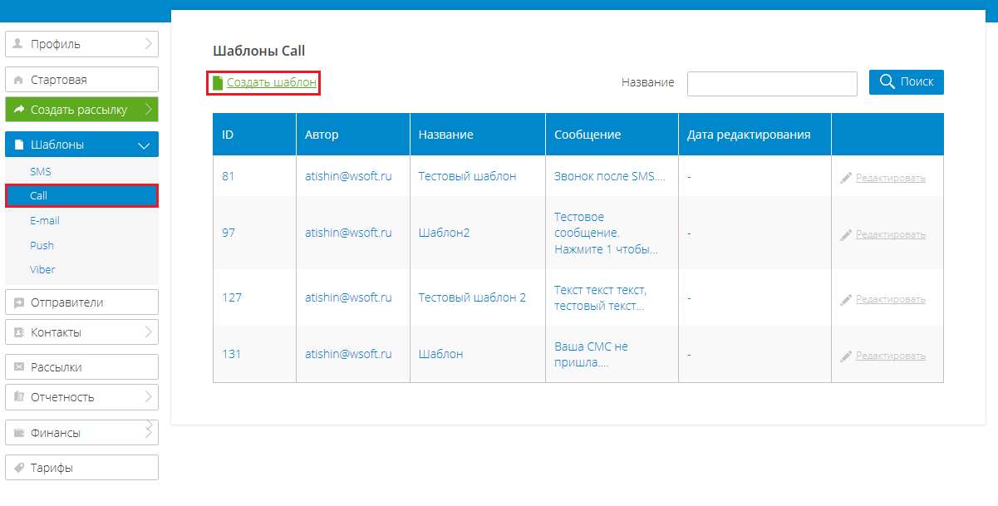The height and width of the screenshot is (506, 998).
Task: Click ID cell 97
Action: point(229,233)
